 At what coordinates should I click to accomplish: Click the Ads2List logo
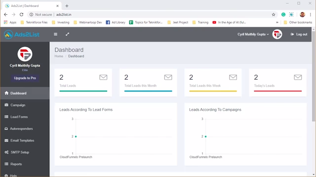click(22, 34)
